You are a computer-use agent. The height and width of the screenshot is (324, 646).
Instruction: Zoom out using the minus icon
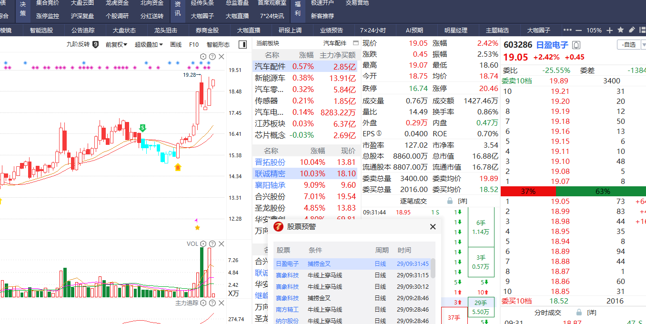[x=579, y=30]
